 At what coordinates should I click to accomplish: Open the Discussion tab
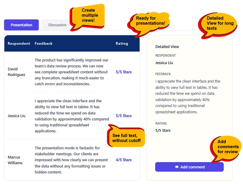[57, 25]
